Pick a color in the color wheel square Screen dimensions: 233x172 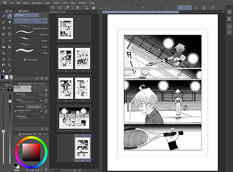coord(31,152)
